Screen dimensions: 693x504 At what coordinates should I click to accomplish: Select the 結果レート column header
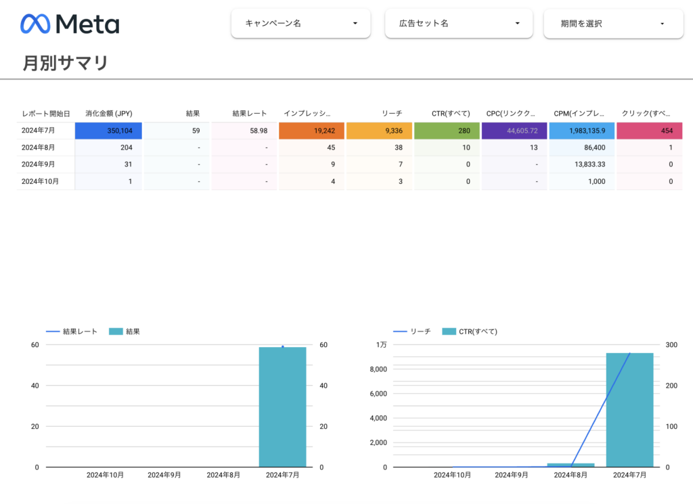click(x=249, y=114)
